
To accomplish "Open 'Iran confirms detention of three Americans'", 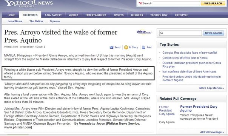I will coord(189,71).
